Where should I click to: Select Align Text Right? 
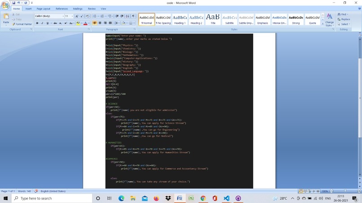click(x=105, y=23)
